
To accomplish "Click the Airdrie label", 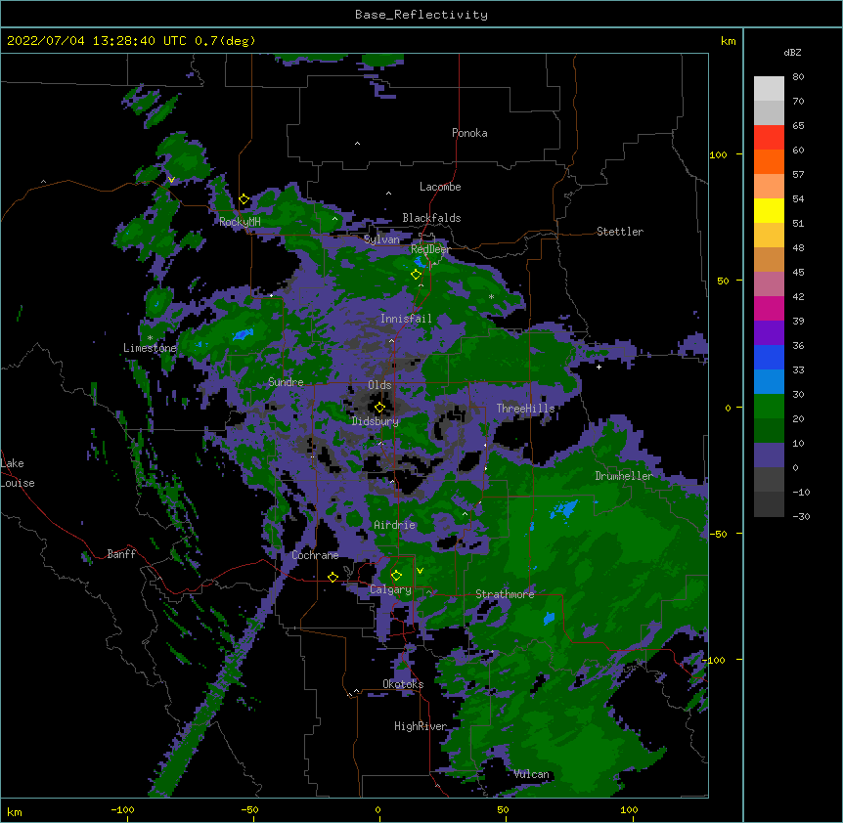I will click(x=395, y=525).
